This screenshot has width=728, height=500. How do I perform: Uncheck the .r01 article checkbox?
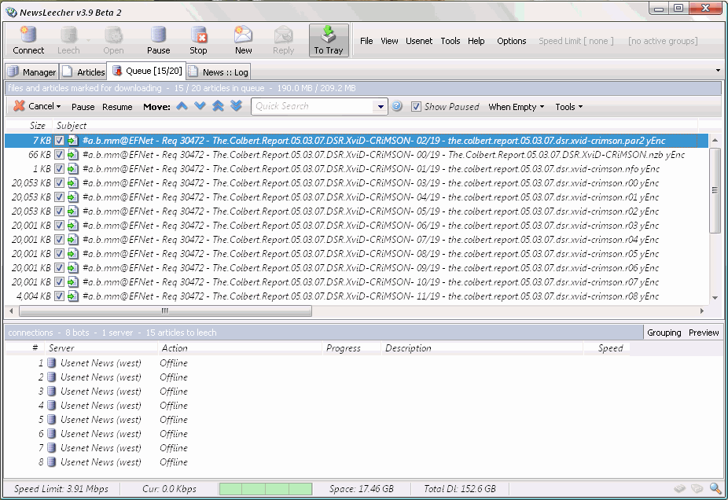(x=60, y=197)
